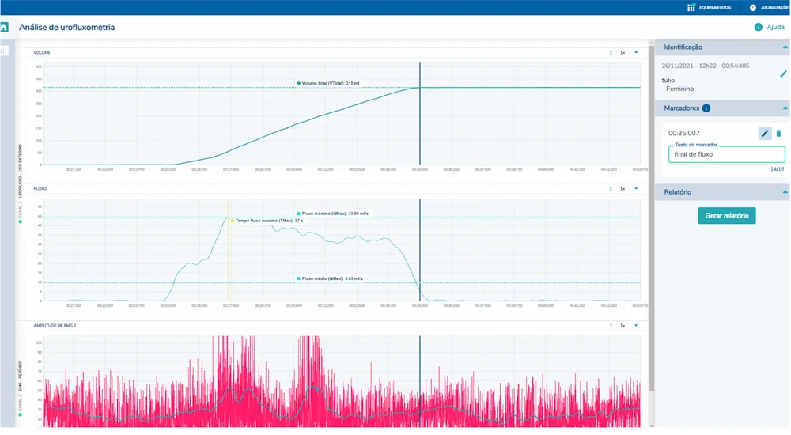This screenshot has height=435, width=791.
Task: Open the home icon beside the page title
Action: point(4,27)
